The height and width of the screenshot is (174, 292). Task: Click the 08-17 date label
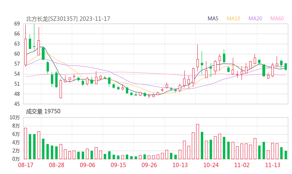tap(26, 165)
